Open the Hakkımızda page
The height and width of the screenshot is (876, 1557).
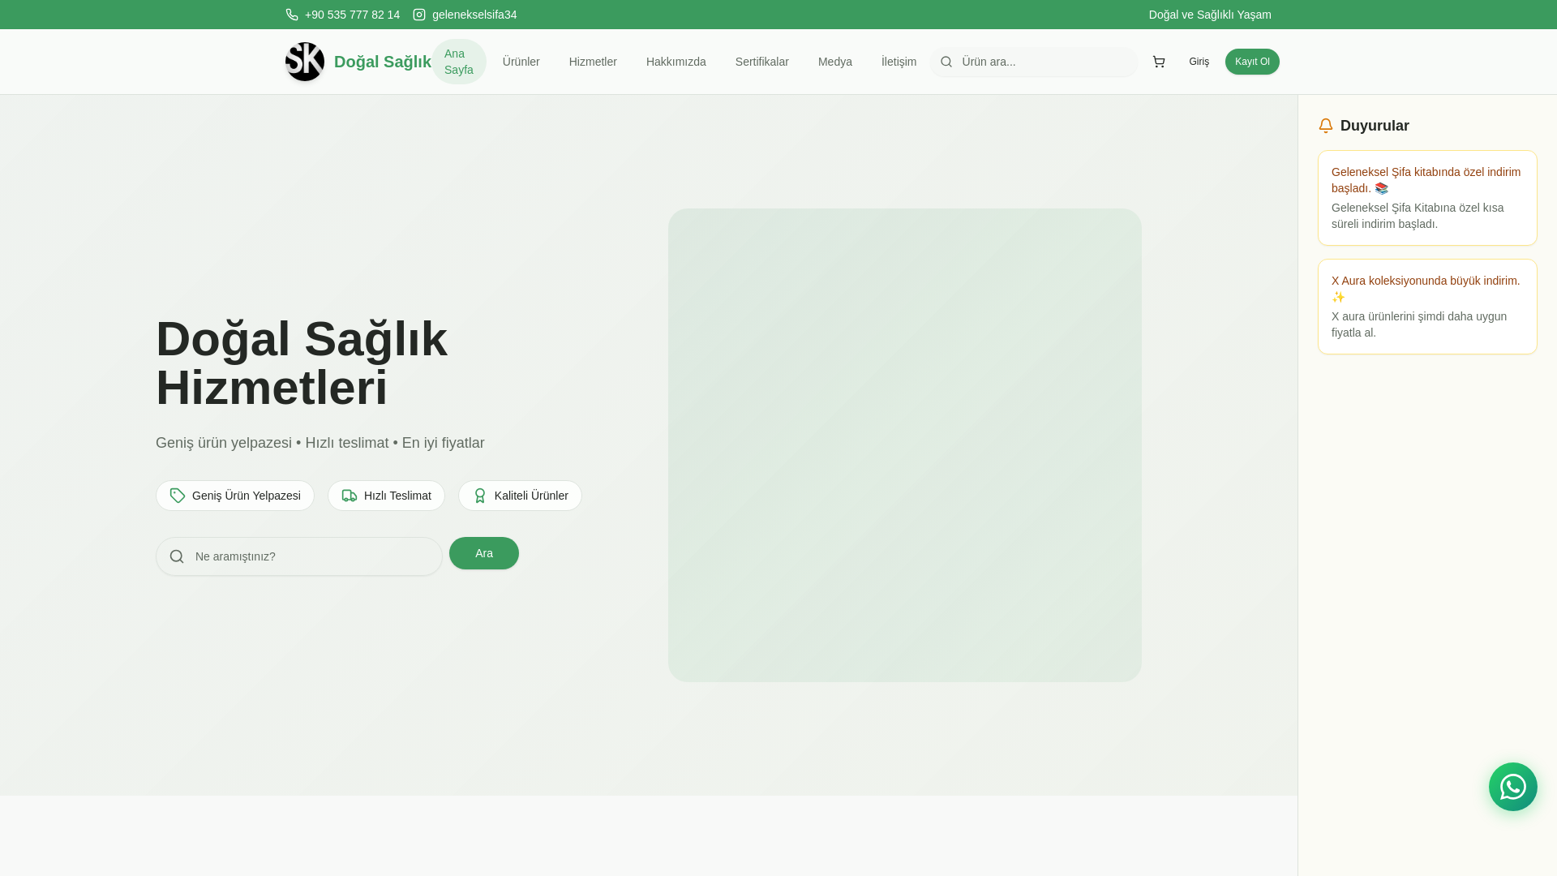tap(676, 62)
